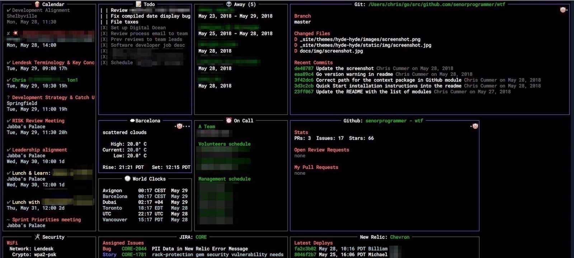Click the cloud icon beside Barcelona title

132,121
